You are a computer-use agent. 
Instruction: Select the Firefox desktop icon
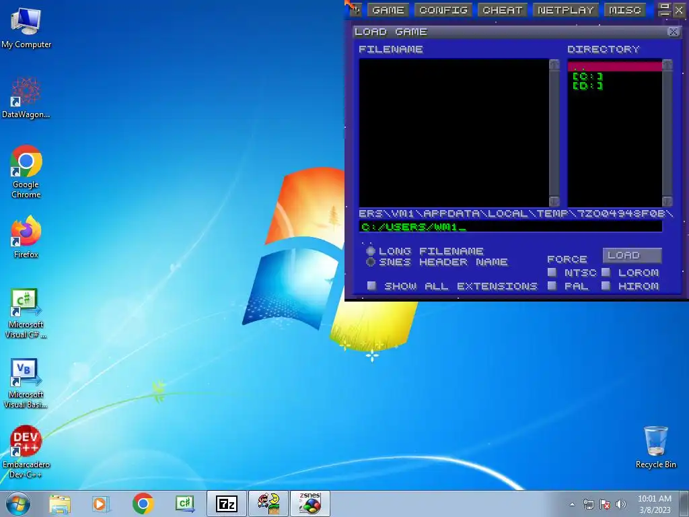(x=26, y=237)
